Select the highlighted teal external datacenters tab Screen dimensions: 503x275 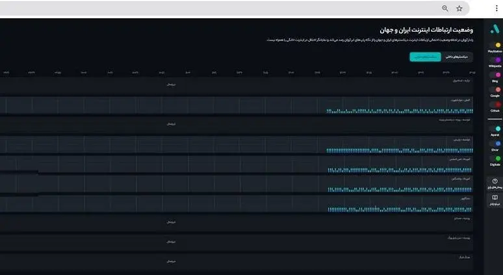pos(425,57)
